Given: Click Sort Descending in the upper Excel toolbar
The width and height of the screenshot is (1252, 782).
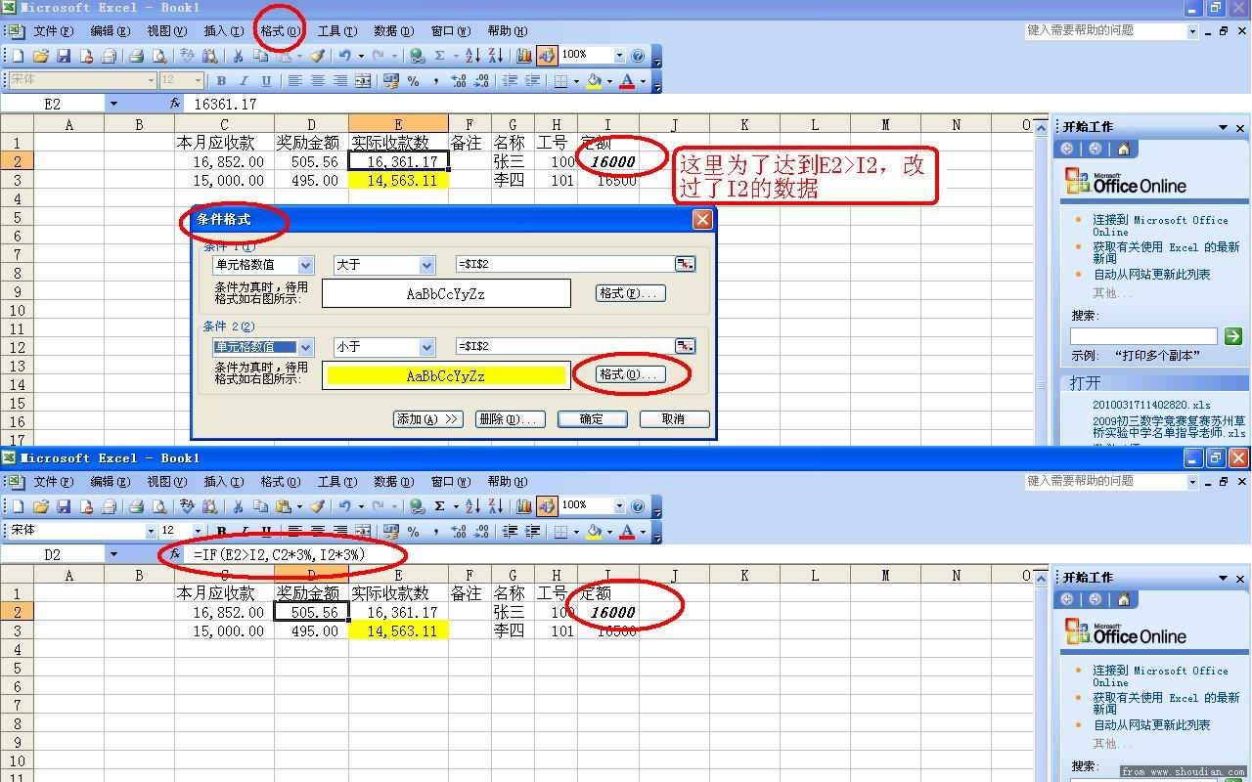Looking at the screenshot, I should [496, 56].
